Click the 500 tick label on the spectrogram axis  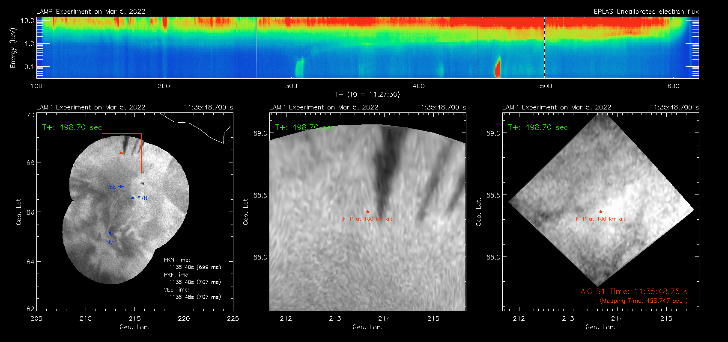click(546, 86)
